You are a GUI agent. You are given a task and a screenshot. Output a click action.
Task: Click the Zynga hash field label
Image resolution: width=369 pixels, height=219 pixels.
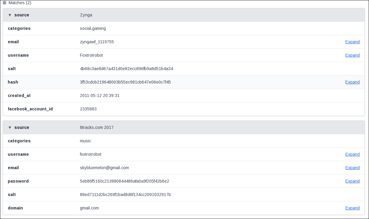coord(13,82)
